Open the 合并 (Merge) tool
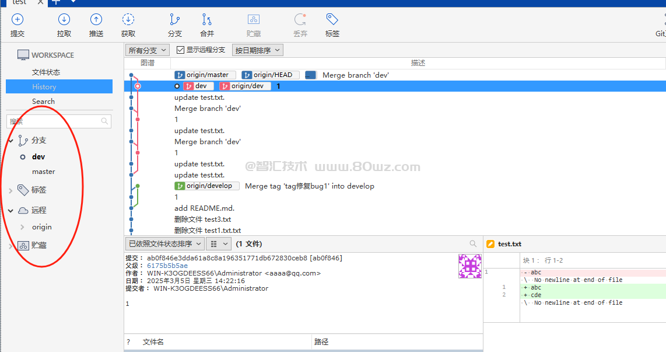This screenshot has height=352, width=666. (207, 20)
